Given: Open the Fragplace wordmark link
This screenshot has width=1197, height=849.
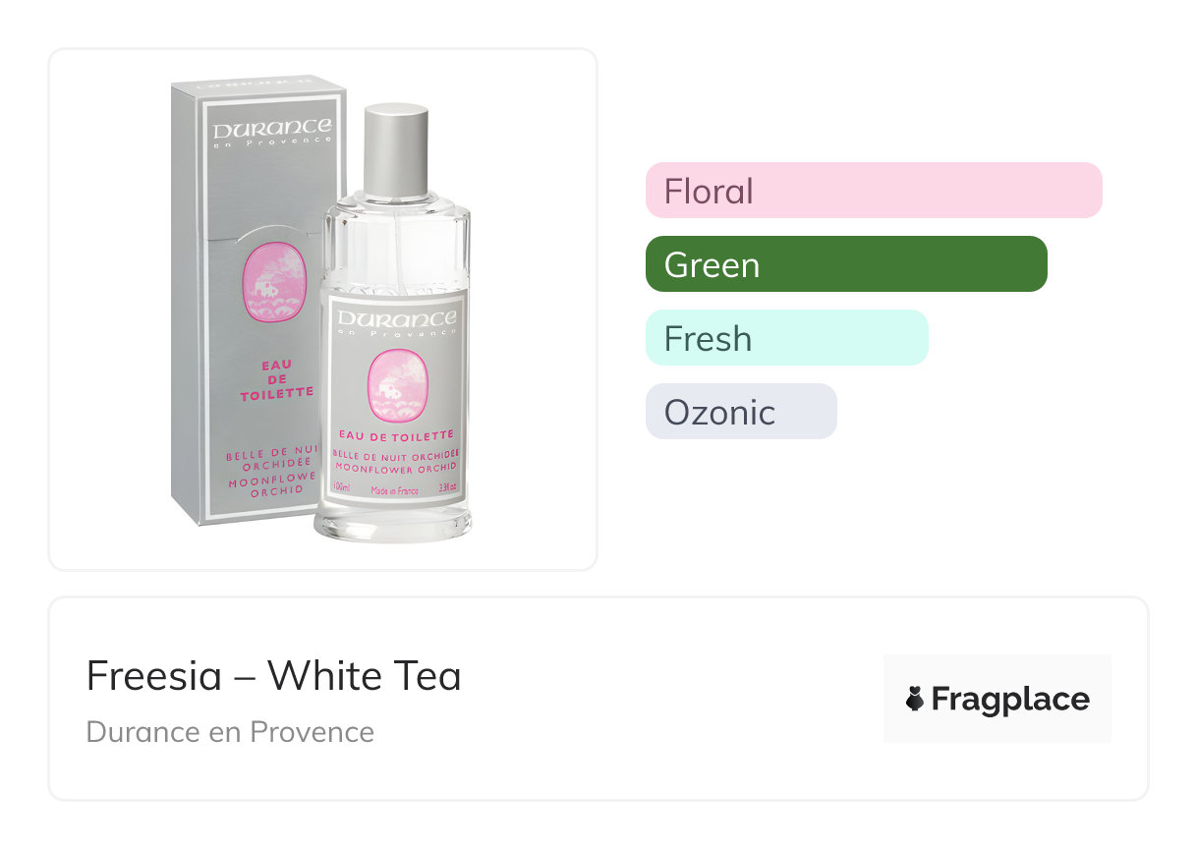Looking at the screenshot, I should [1009, 699].
